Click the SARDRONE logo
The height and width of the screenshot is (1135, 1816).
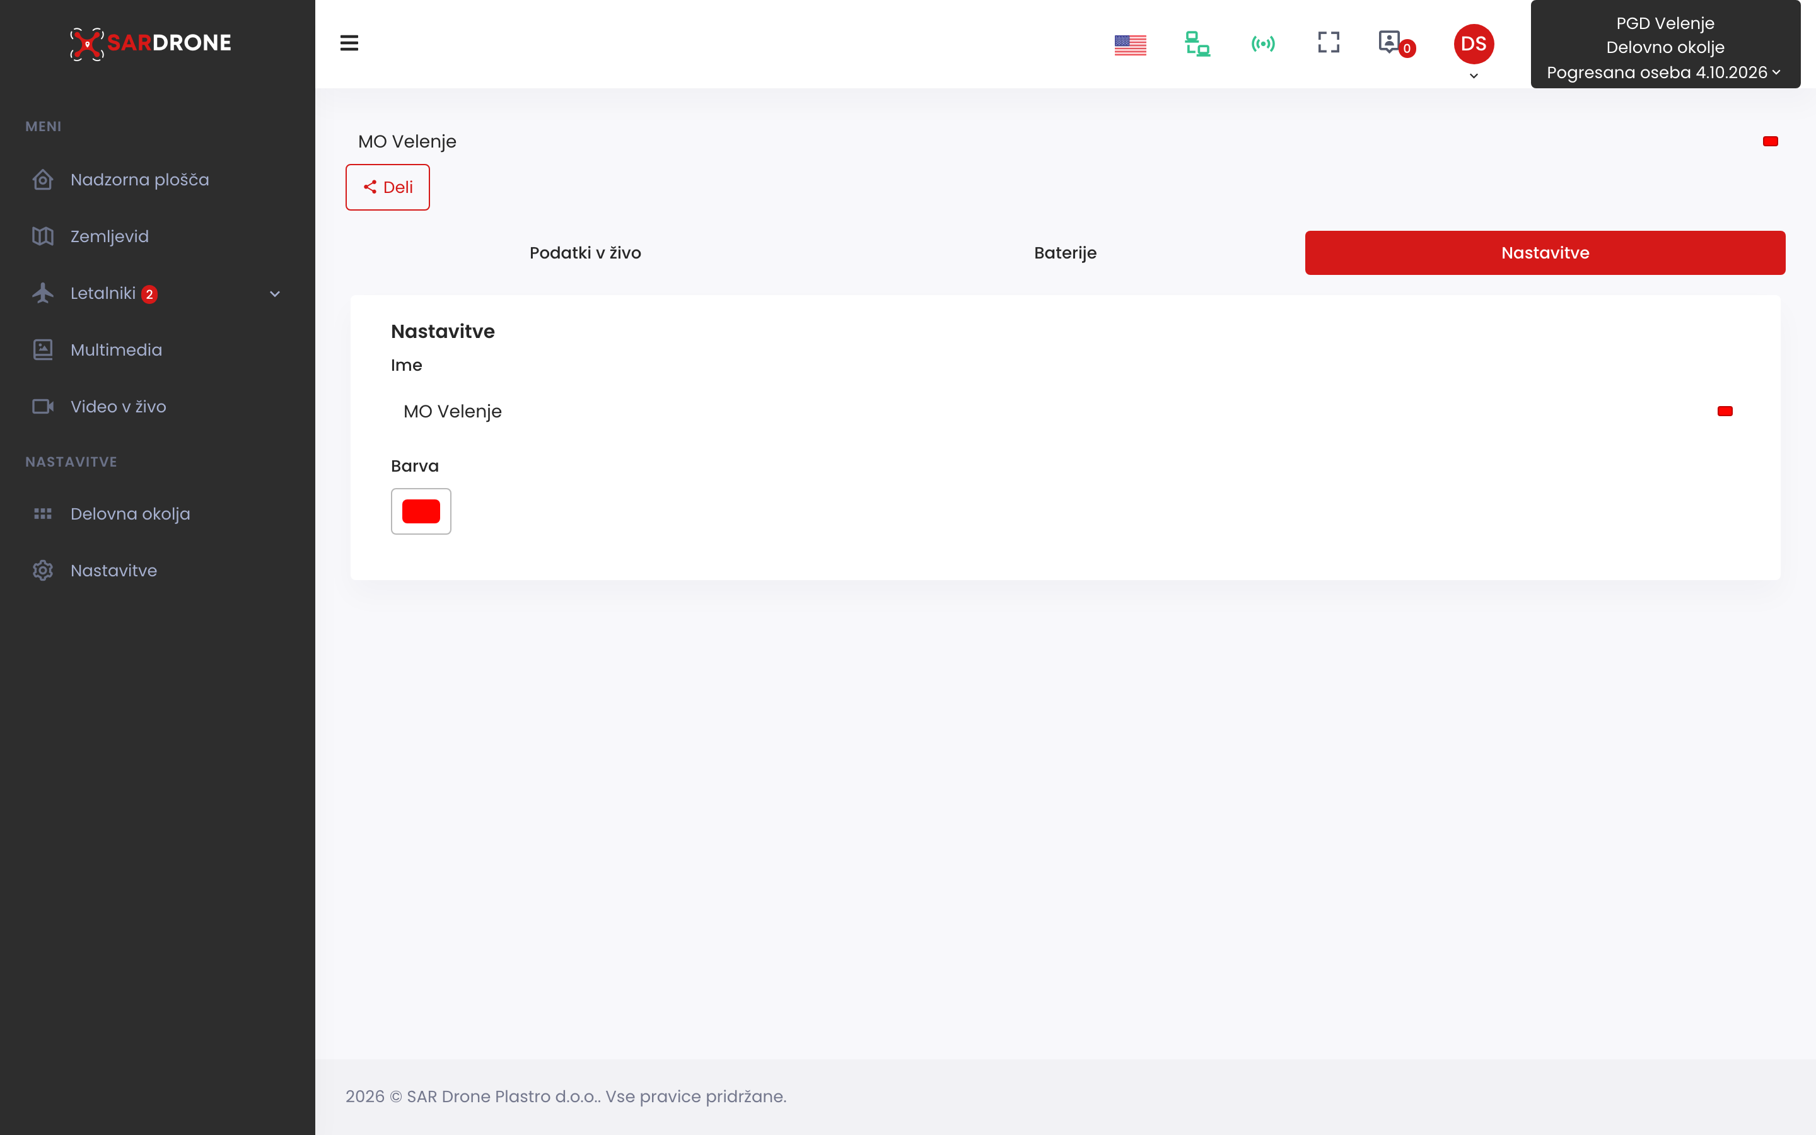(x=150, y=43)
